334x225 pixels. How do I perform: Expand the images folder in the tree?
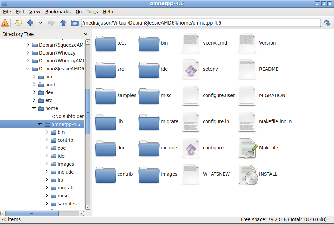tap(46, 164)
